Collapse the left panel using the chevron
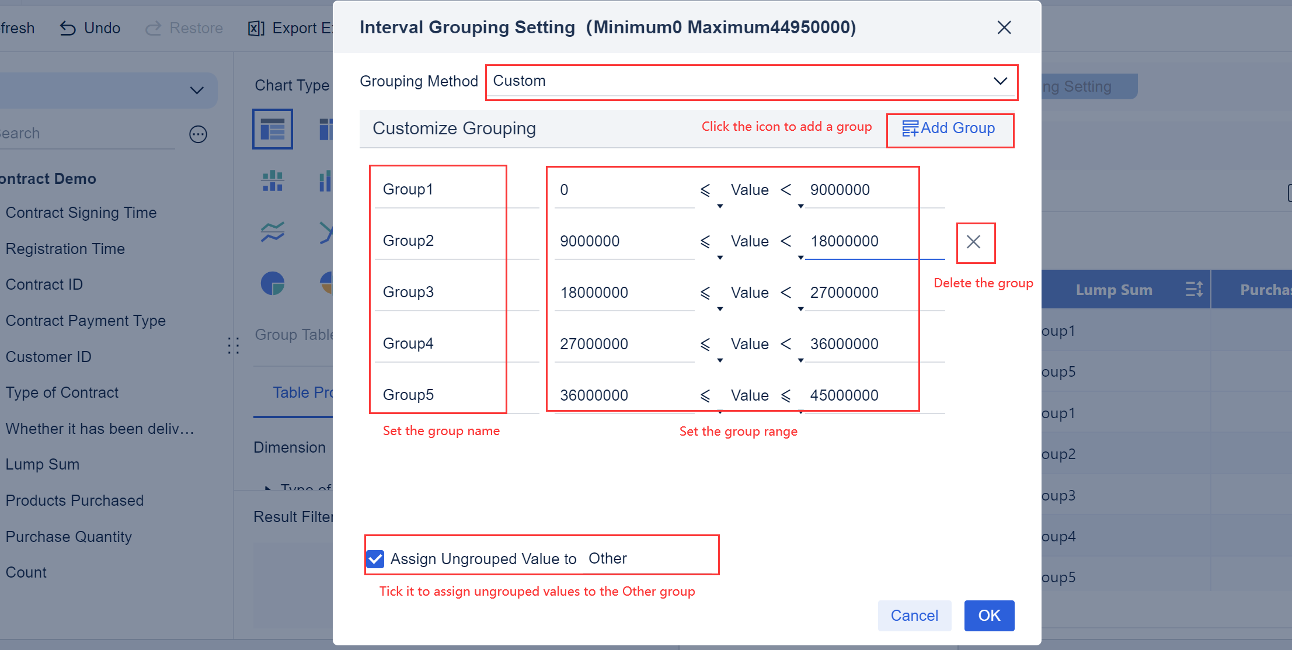The width and height of the screenshot is (1292, 650). click(196, 91)
